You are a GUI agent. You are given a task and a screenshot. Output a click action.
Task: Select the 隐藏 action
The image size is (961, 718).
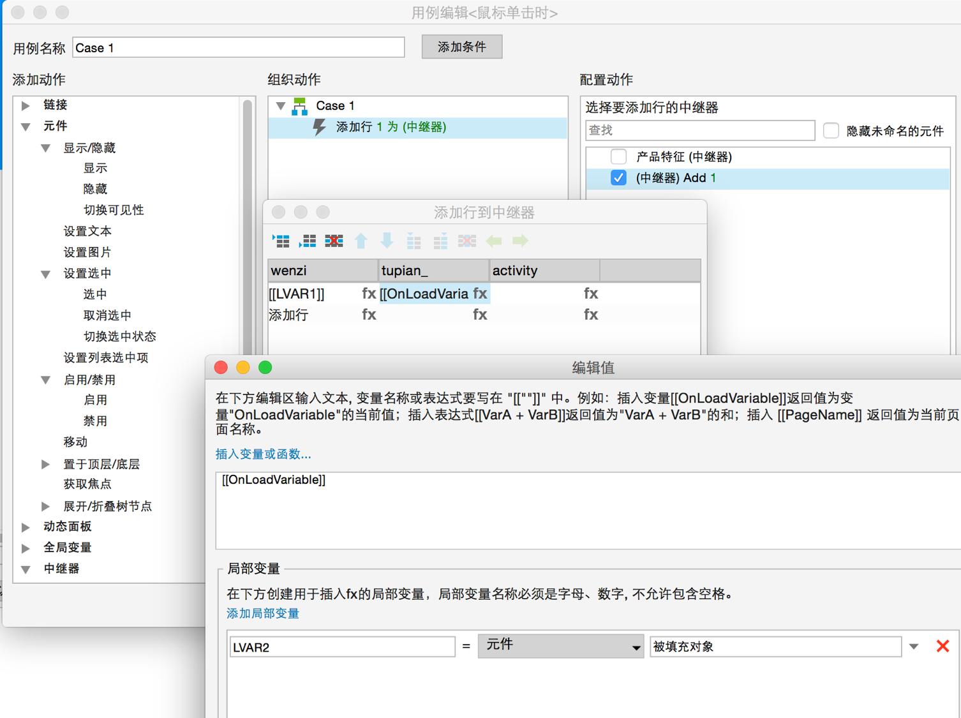[95, 190]
